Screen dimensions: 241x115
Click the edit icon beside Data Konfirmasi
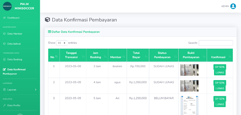[x=4, y=70]
